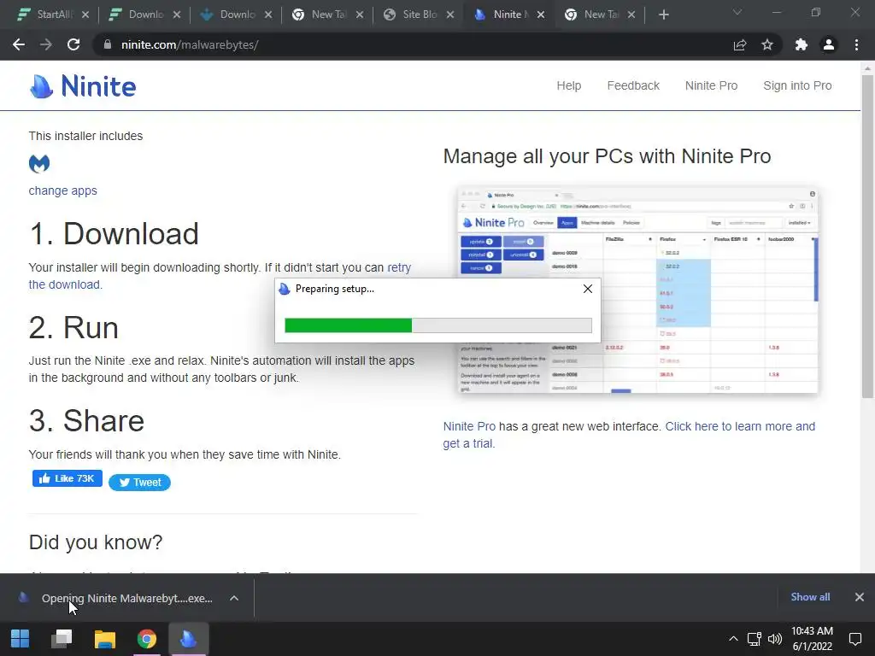This screenshot has width=875, height=656.
Task: Open File Explorer from taskbar
Action: pos(104,639)
